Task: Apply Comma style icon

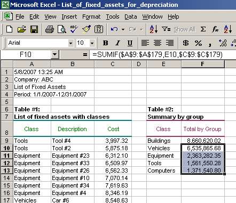Action: [x=210, y=44]
